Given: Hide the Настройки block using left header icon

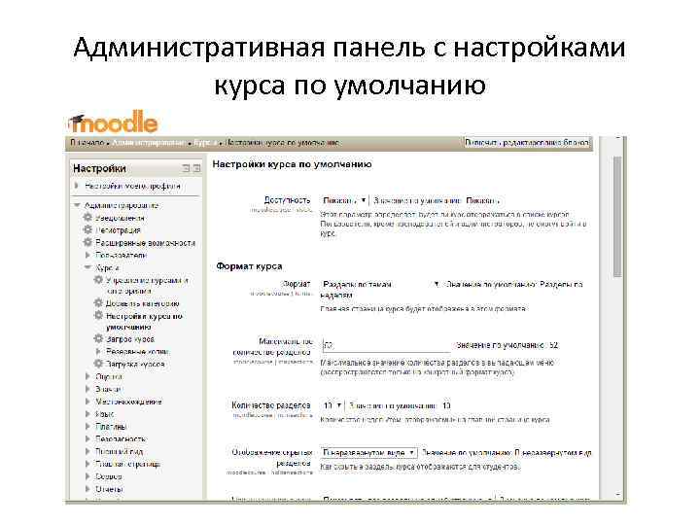Looking at the screenshot, I should click(x=186, y=169).
